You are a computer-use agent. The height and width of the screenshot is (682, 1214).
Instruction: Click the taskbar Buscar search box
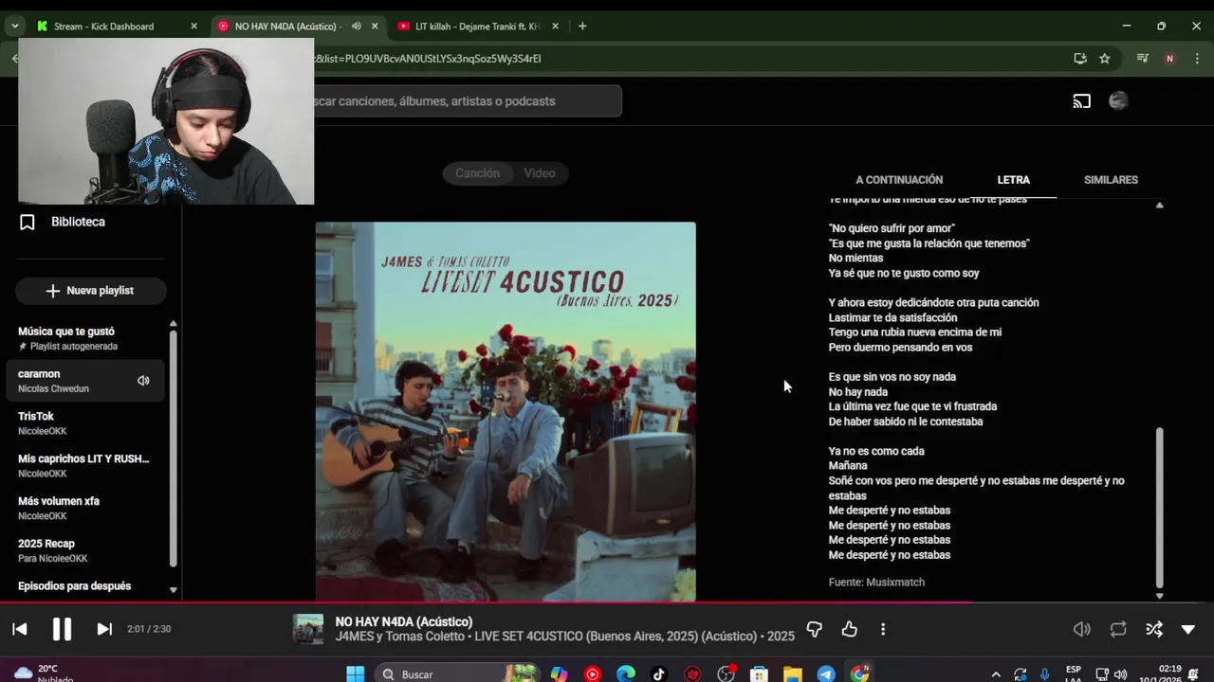(x=457, y=673)
